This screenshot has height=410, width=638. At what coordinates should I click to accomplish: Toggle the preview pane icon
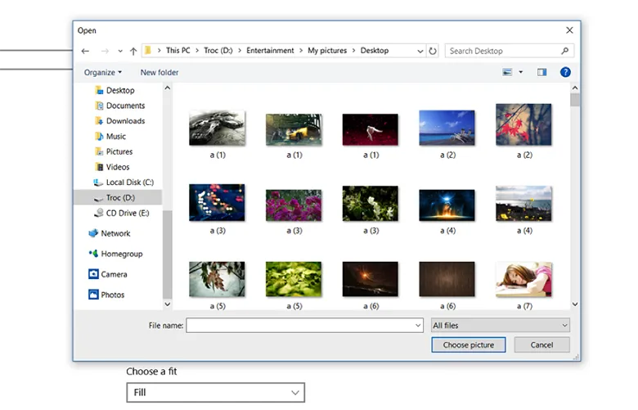541,72
